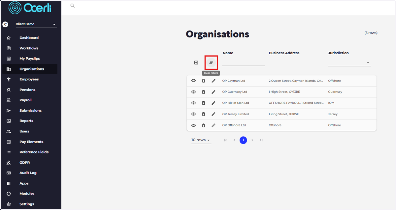Click the Employees person icon
The width and height of the screenshot is (396, 210).
coord(9,79)
